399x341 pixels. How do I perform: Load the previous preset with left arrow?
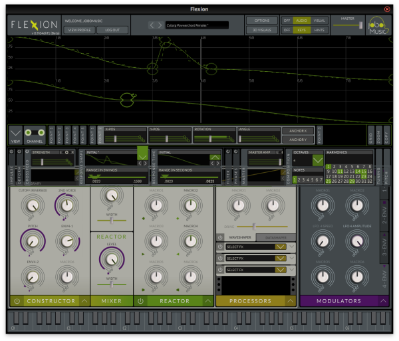click(x=152, y=25)
